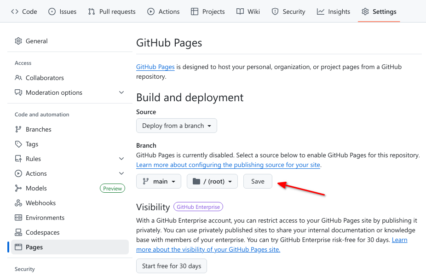Follow the GitHub Pages link in description
The width and height of the screenshot is (426, 276).
155,67
